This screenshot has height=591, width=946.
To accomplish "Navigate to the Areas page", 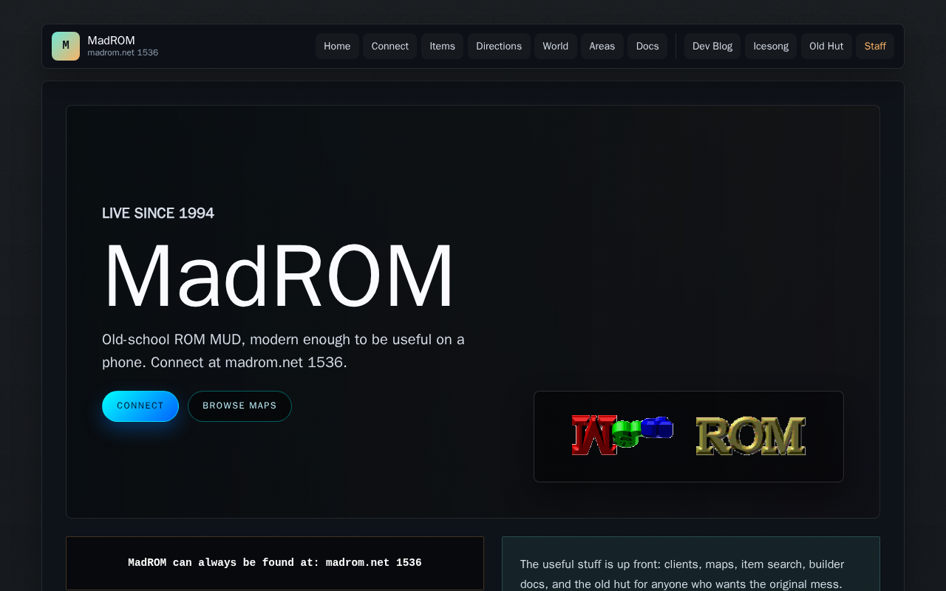I will [602, 46].
